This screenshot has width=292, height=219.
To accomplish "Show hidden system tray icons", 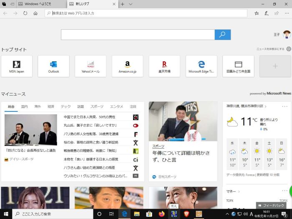I will tap(227, 214).
